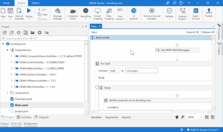Viewport: 223px width, 132px height.
Task: Toggle pin on Project panel
Action: (x=86, y=26)
